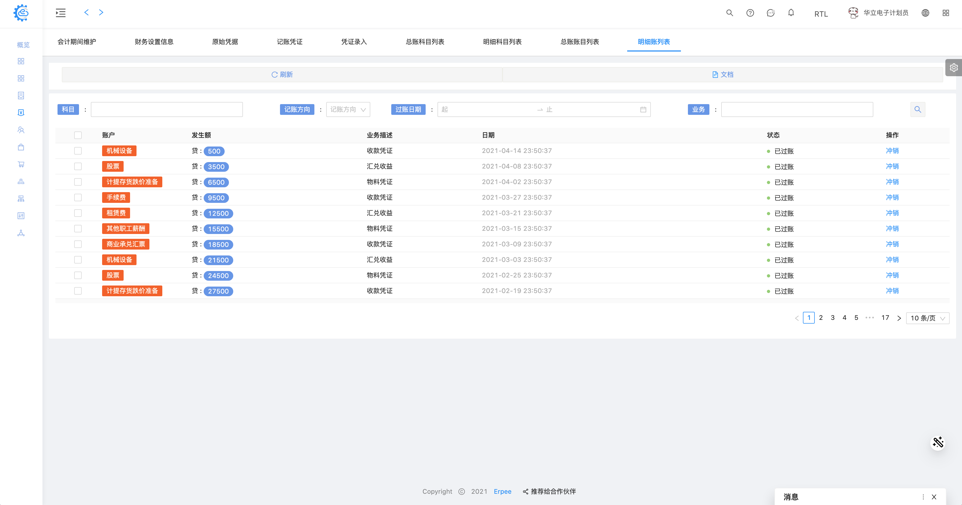Switch to the 总账科目列表 tab

pos(425,42)
